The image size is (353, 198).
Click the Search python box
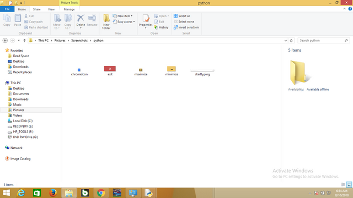pos(324,40)
